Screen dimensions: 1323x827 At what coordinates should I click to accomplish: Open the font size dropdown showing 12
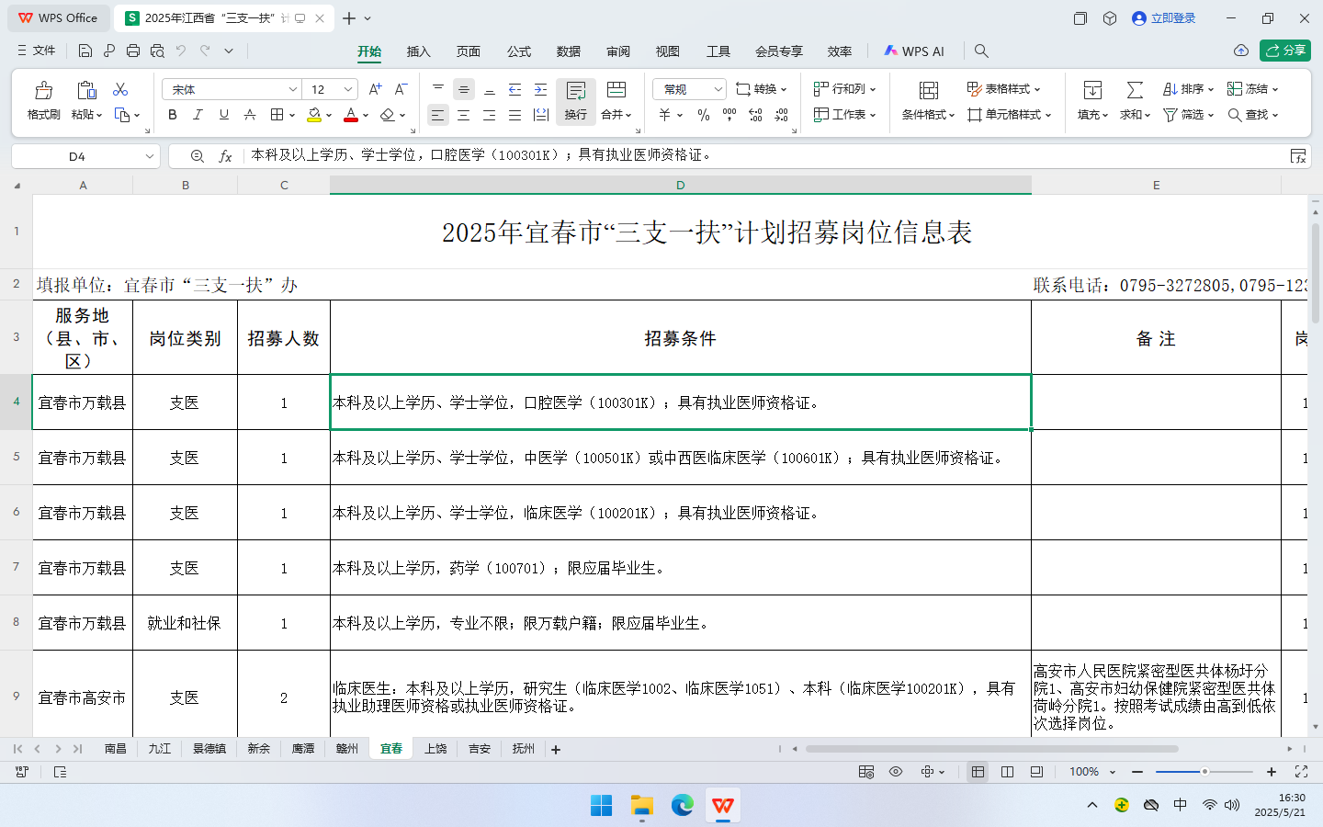[x=348, y=89]
